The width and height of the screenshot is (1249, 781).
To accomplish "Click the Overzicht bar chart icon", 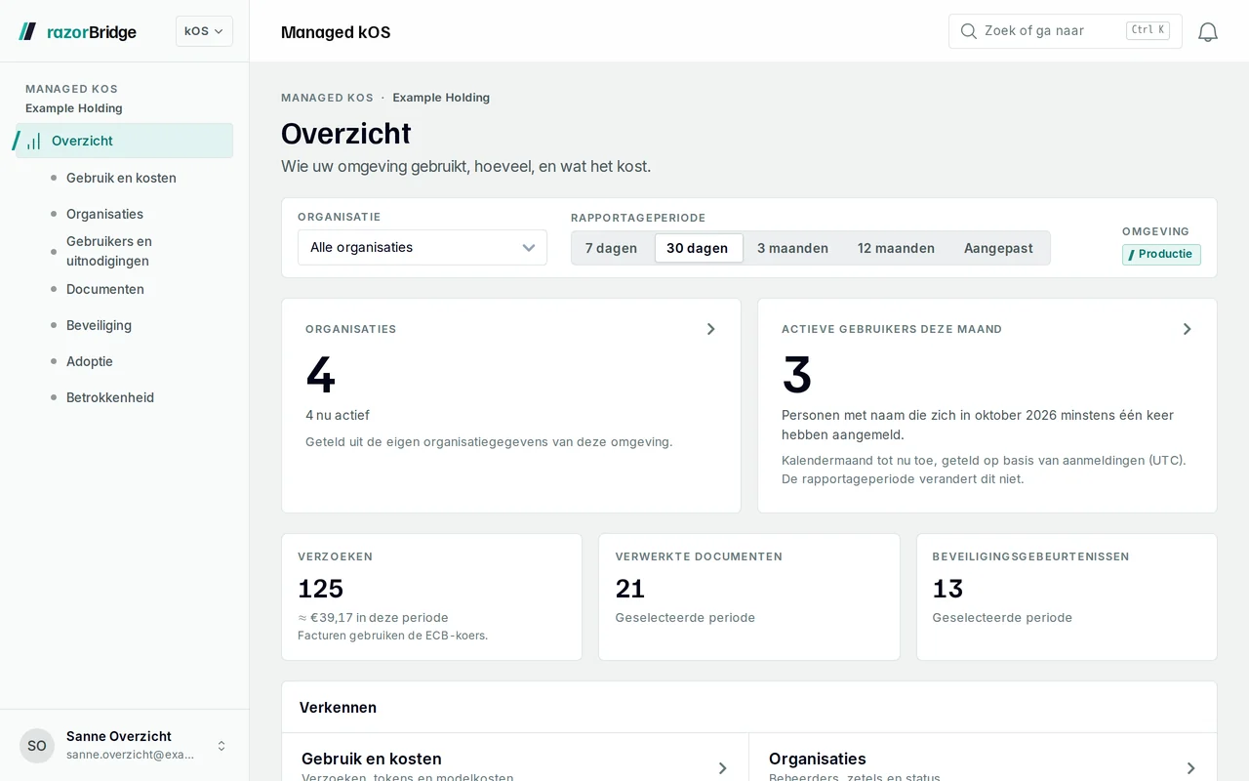I will (33, 141).
